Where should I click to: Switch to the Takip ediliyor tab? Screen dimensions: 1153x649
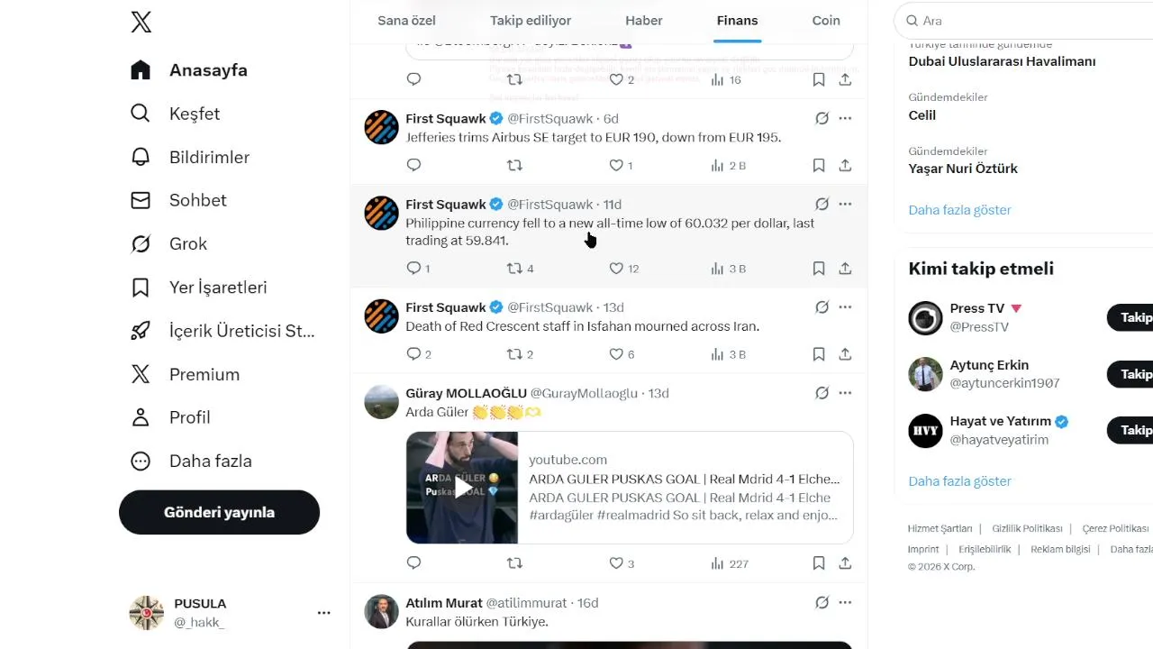(531, 21)
